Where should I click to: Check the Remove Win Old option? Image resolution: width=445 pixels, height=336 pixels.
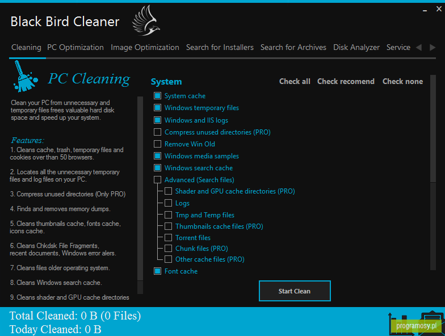[158, 144]
